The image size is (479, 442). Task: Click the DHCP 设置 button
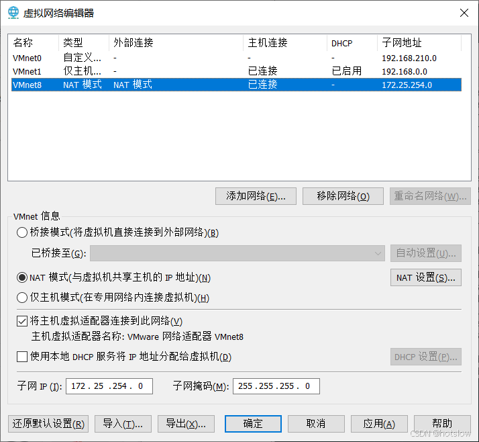pyautogui.click(x=426, y=357)
